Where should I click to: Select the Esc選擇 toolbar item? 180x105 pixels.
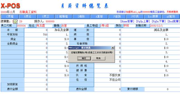pyautogui.click(x=153, y=17)
